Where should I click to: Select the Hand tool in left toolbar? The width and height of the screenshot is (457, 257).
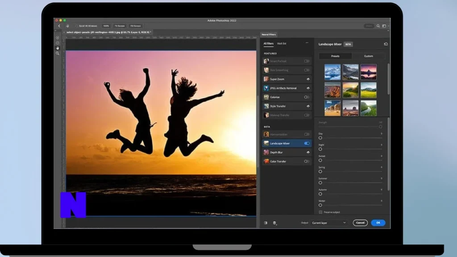pyautogui.click(x=58, y=48)
